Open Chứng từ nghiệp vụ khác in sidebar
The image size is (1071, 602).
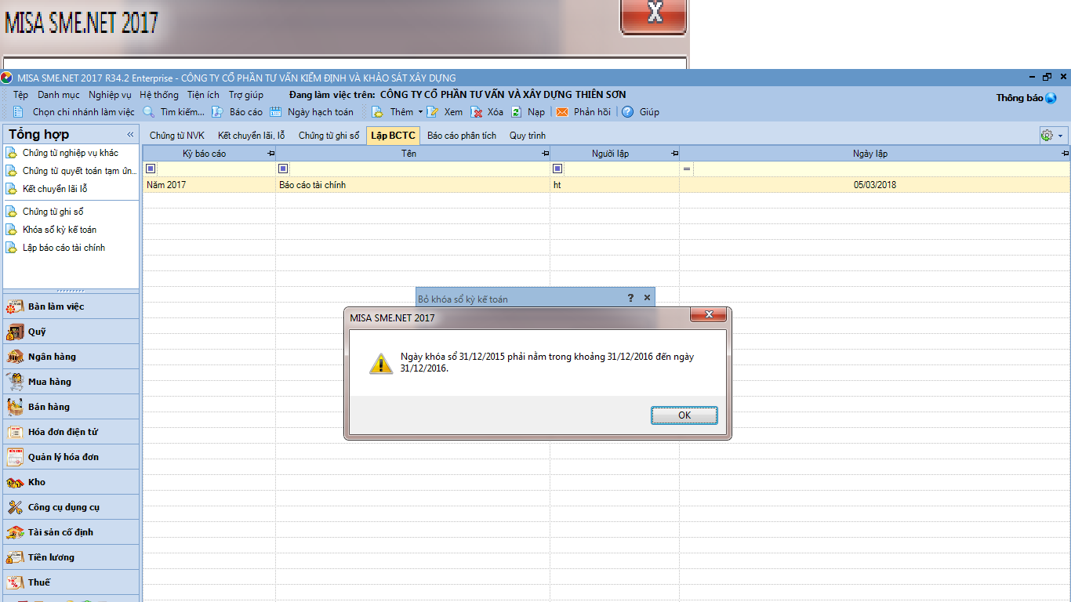point(71,153)
